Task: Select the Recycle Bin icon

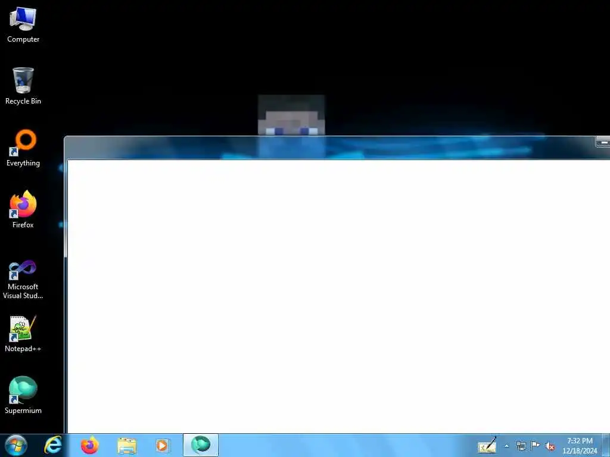Action: click(23, 86)
